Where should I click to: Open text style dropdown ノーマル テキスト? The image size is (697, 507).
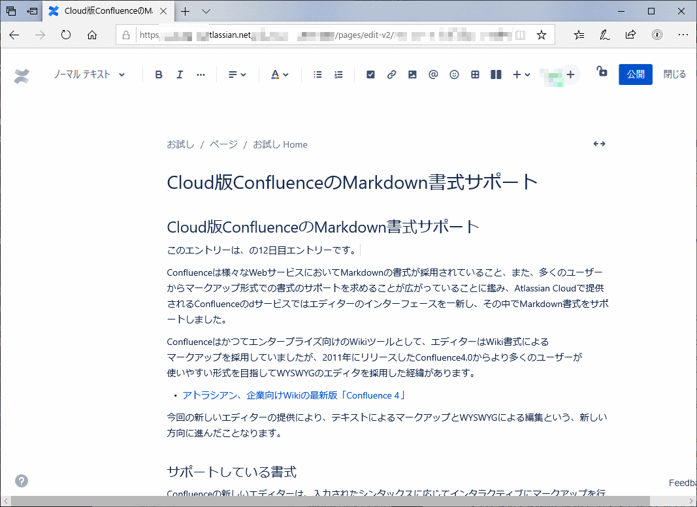89,74
